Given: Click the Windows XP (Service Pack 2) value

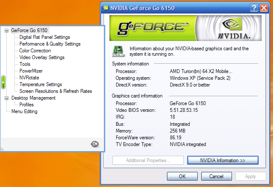Looking at the screenshot, I should pyautogui.click(x=200, y=78).
